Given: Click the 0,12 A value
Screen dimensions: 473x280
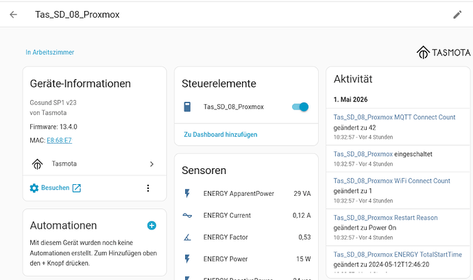Looking at the screenshot, I should [302, 215].
